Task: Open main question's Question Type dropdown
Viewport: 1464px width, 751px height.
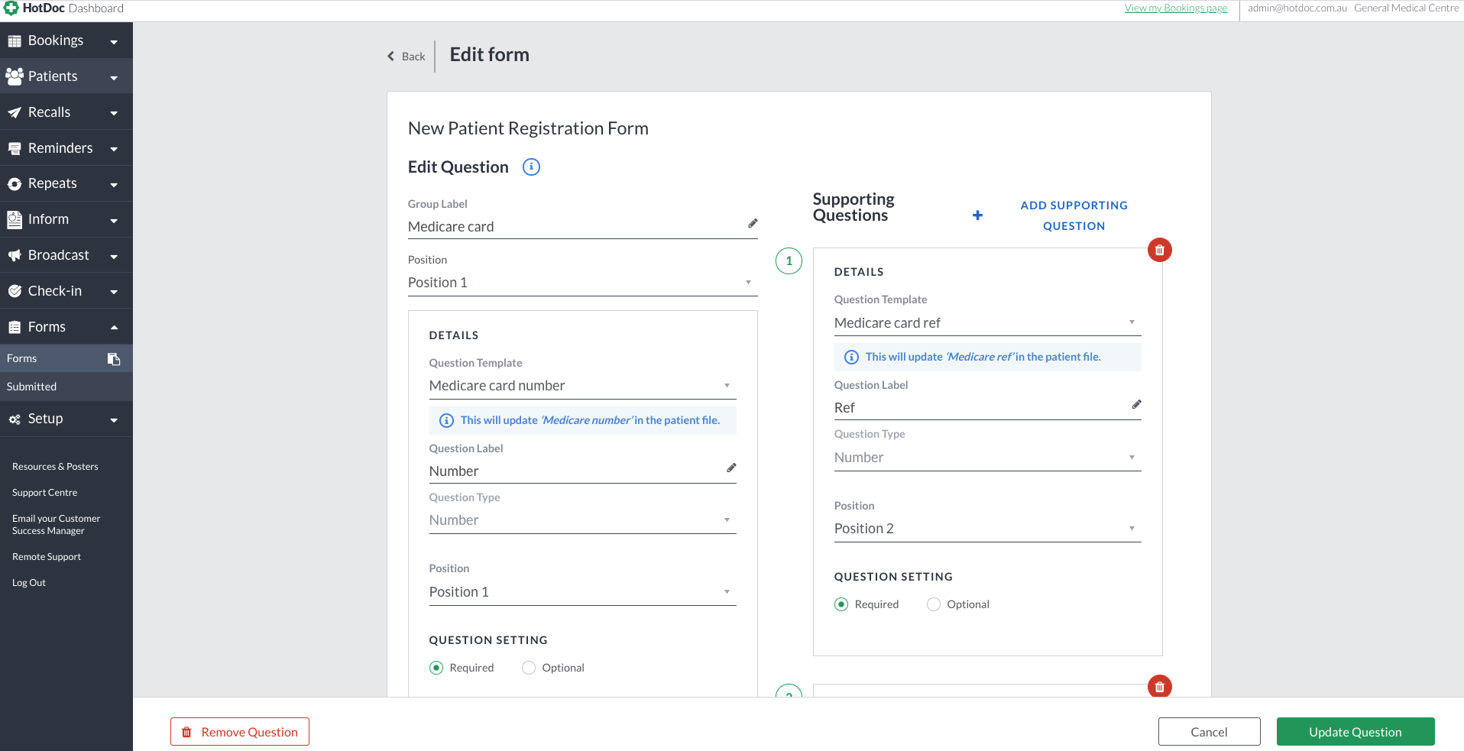Action: (582, 520)
